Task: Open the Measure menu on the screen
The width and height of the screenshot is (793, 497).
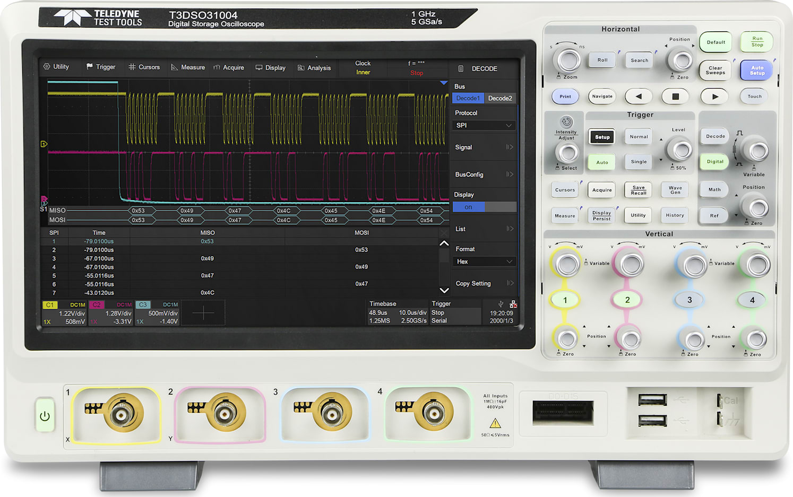Action: (x=188, y=67)
